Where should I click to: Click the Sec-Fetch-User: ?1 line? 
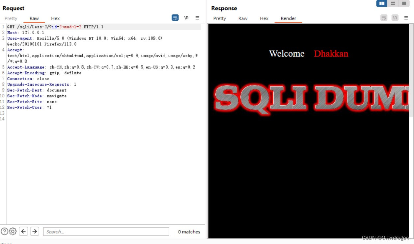(29, 108)
